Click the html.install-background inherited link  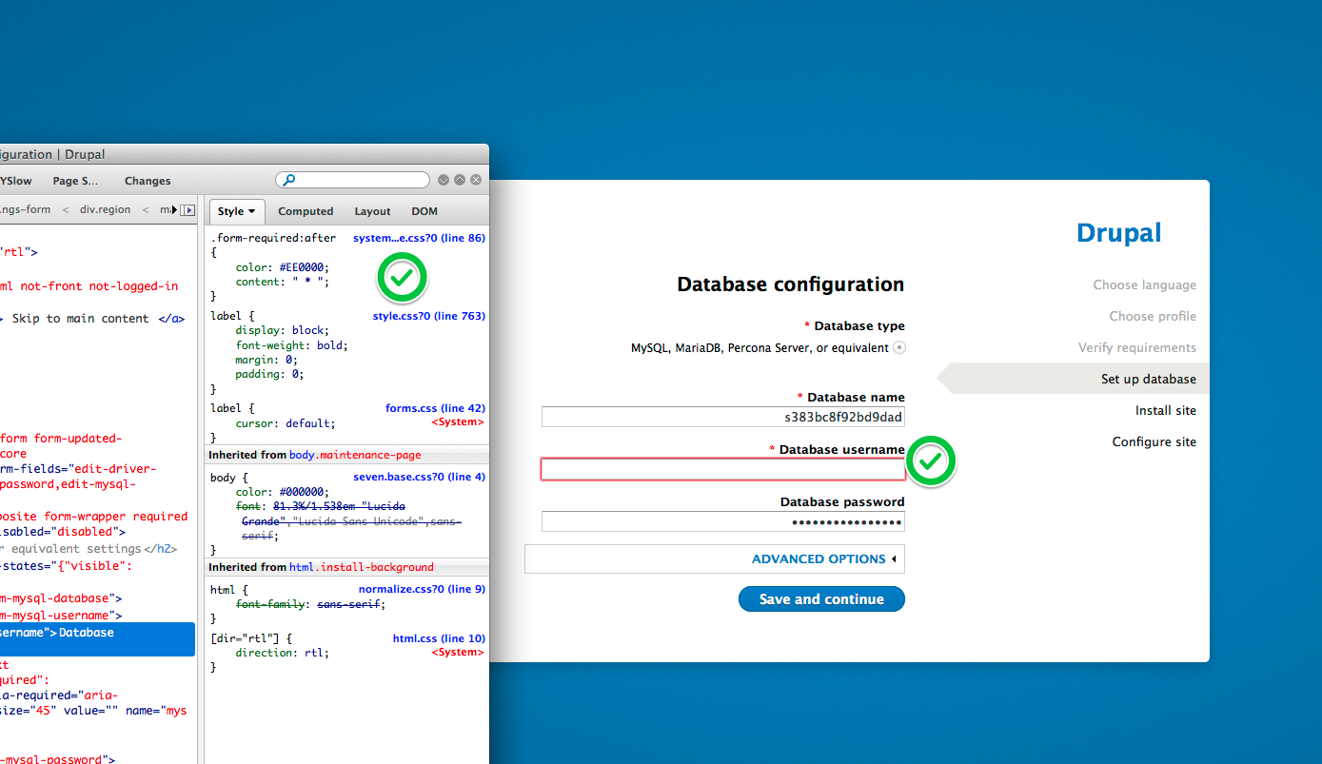[x=361, y=567]
